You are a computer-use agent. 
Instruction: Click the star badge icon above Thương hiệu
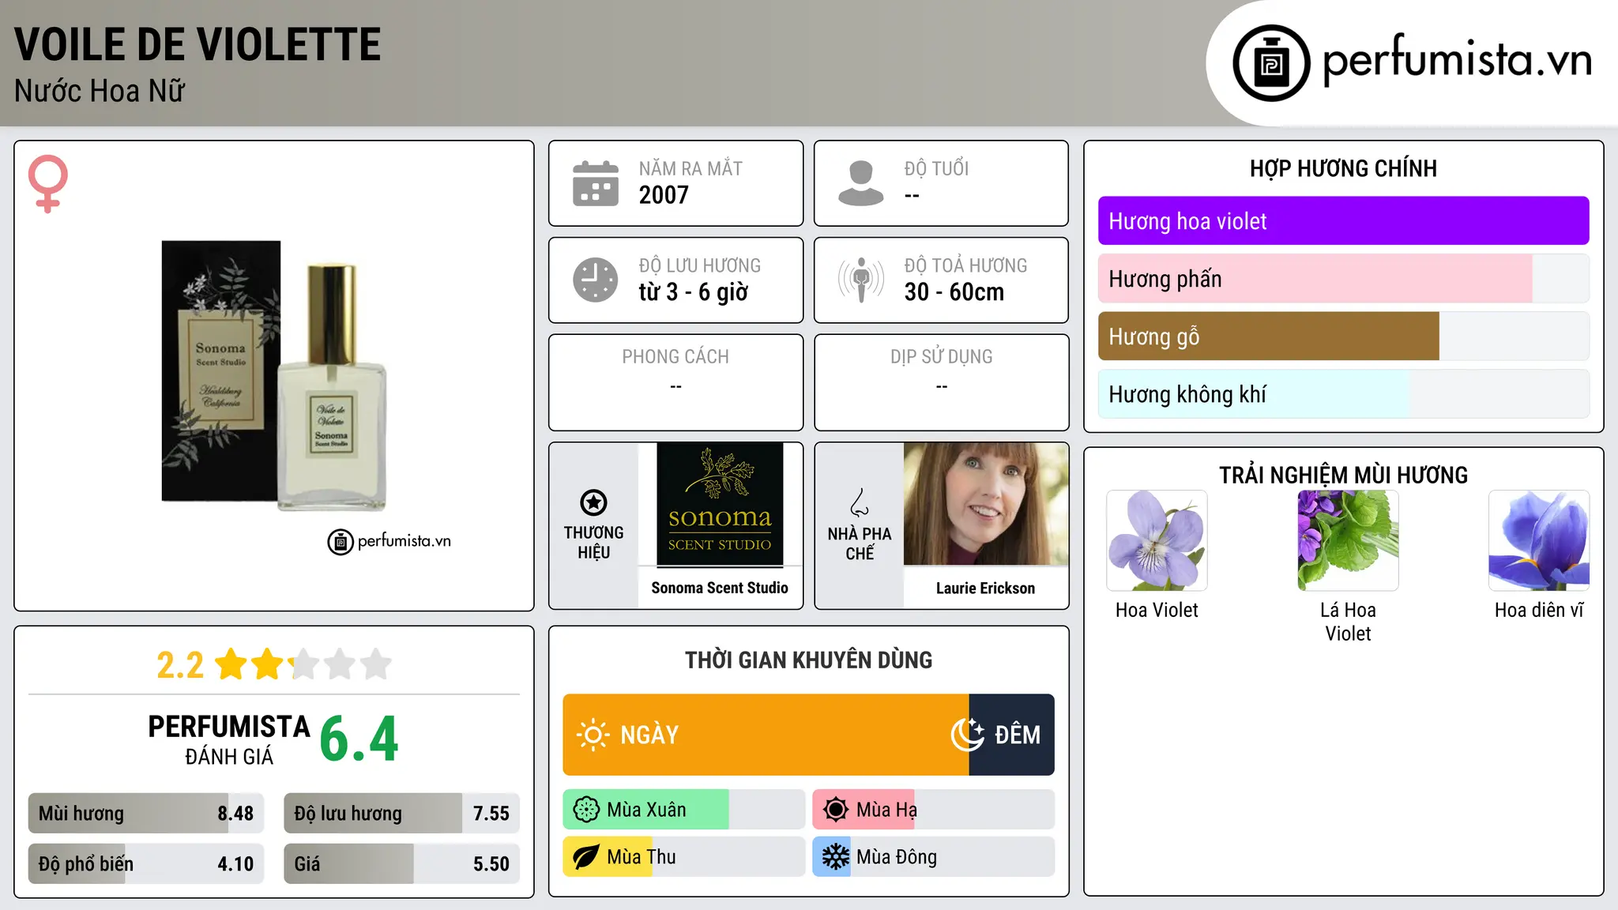(593, 502)
